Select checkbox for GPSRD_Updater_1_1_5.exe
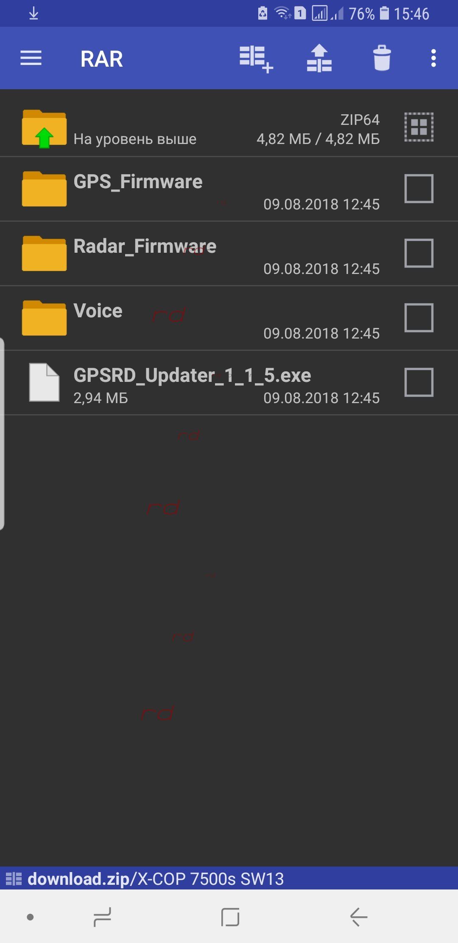Screen dimensions: 458x943 (x=419, y=382)
